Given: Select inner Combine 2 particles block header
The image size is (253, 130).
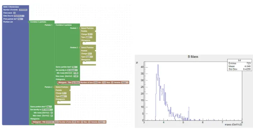Looking at the screenshot, I should (x=63, y=25).
